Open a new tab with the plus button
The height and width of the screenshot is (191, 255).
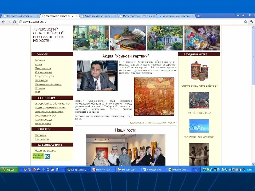(x=198, y=16)
